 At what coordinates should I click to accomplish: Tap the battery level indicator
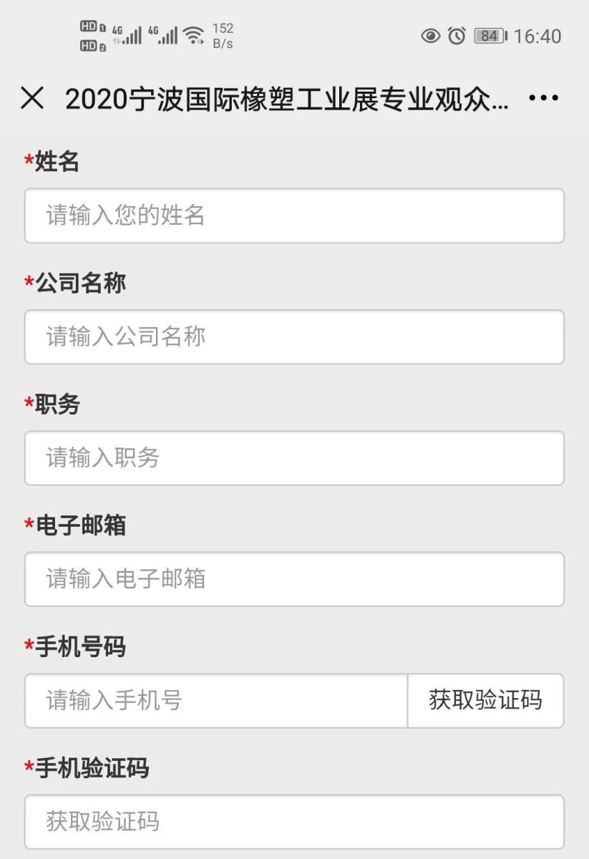point(490,36)
